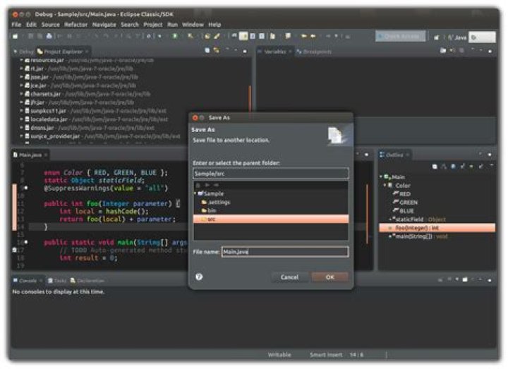Select the .settings folder in the dialog

(x=215, y=202)
